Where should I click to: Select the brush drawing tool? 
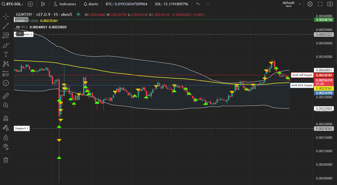click(x=6, y=45)
